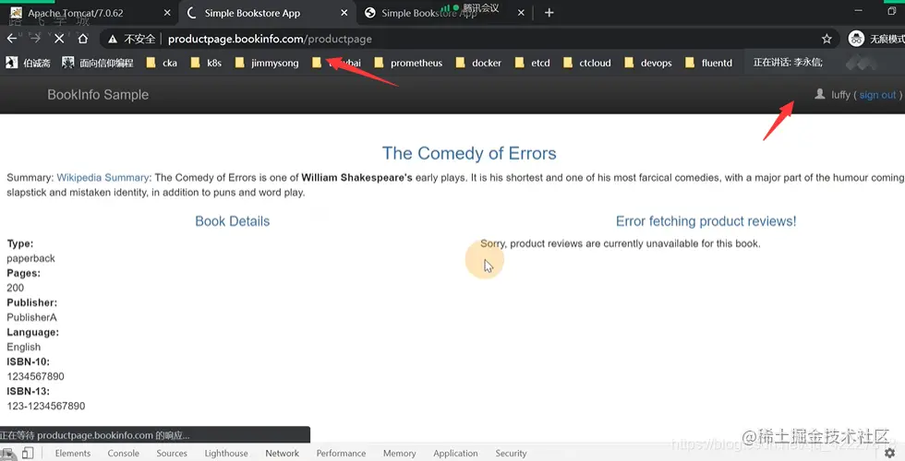The width and height of the screenshot is (905, 461).
Task: Open the fluentd bookmark folder
Action: coord(708,63)
